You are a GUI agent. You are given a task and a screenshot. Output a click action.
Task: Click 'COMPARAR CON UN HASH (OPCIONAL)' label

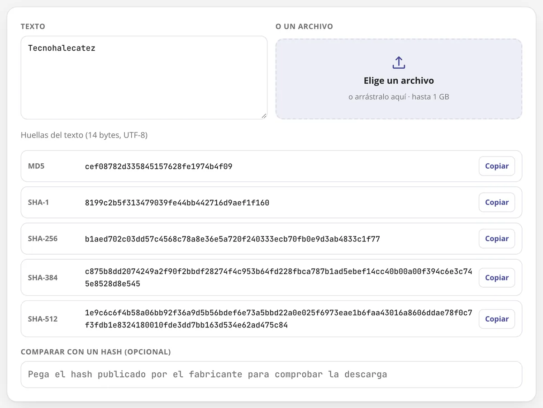click(x=96, y=352)
